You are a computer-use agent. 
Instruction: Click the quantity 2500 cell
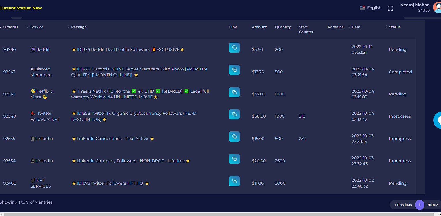coord(280,161)
